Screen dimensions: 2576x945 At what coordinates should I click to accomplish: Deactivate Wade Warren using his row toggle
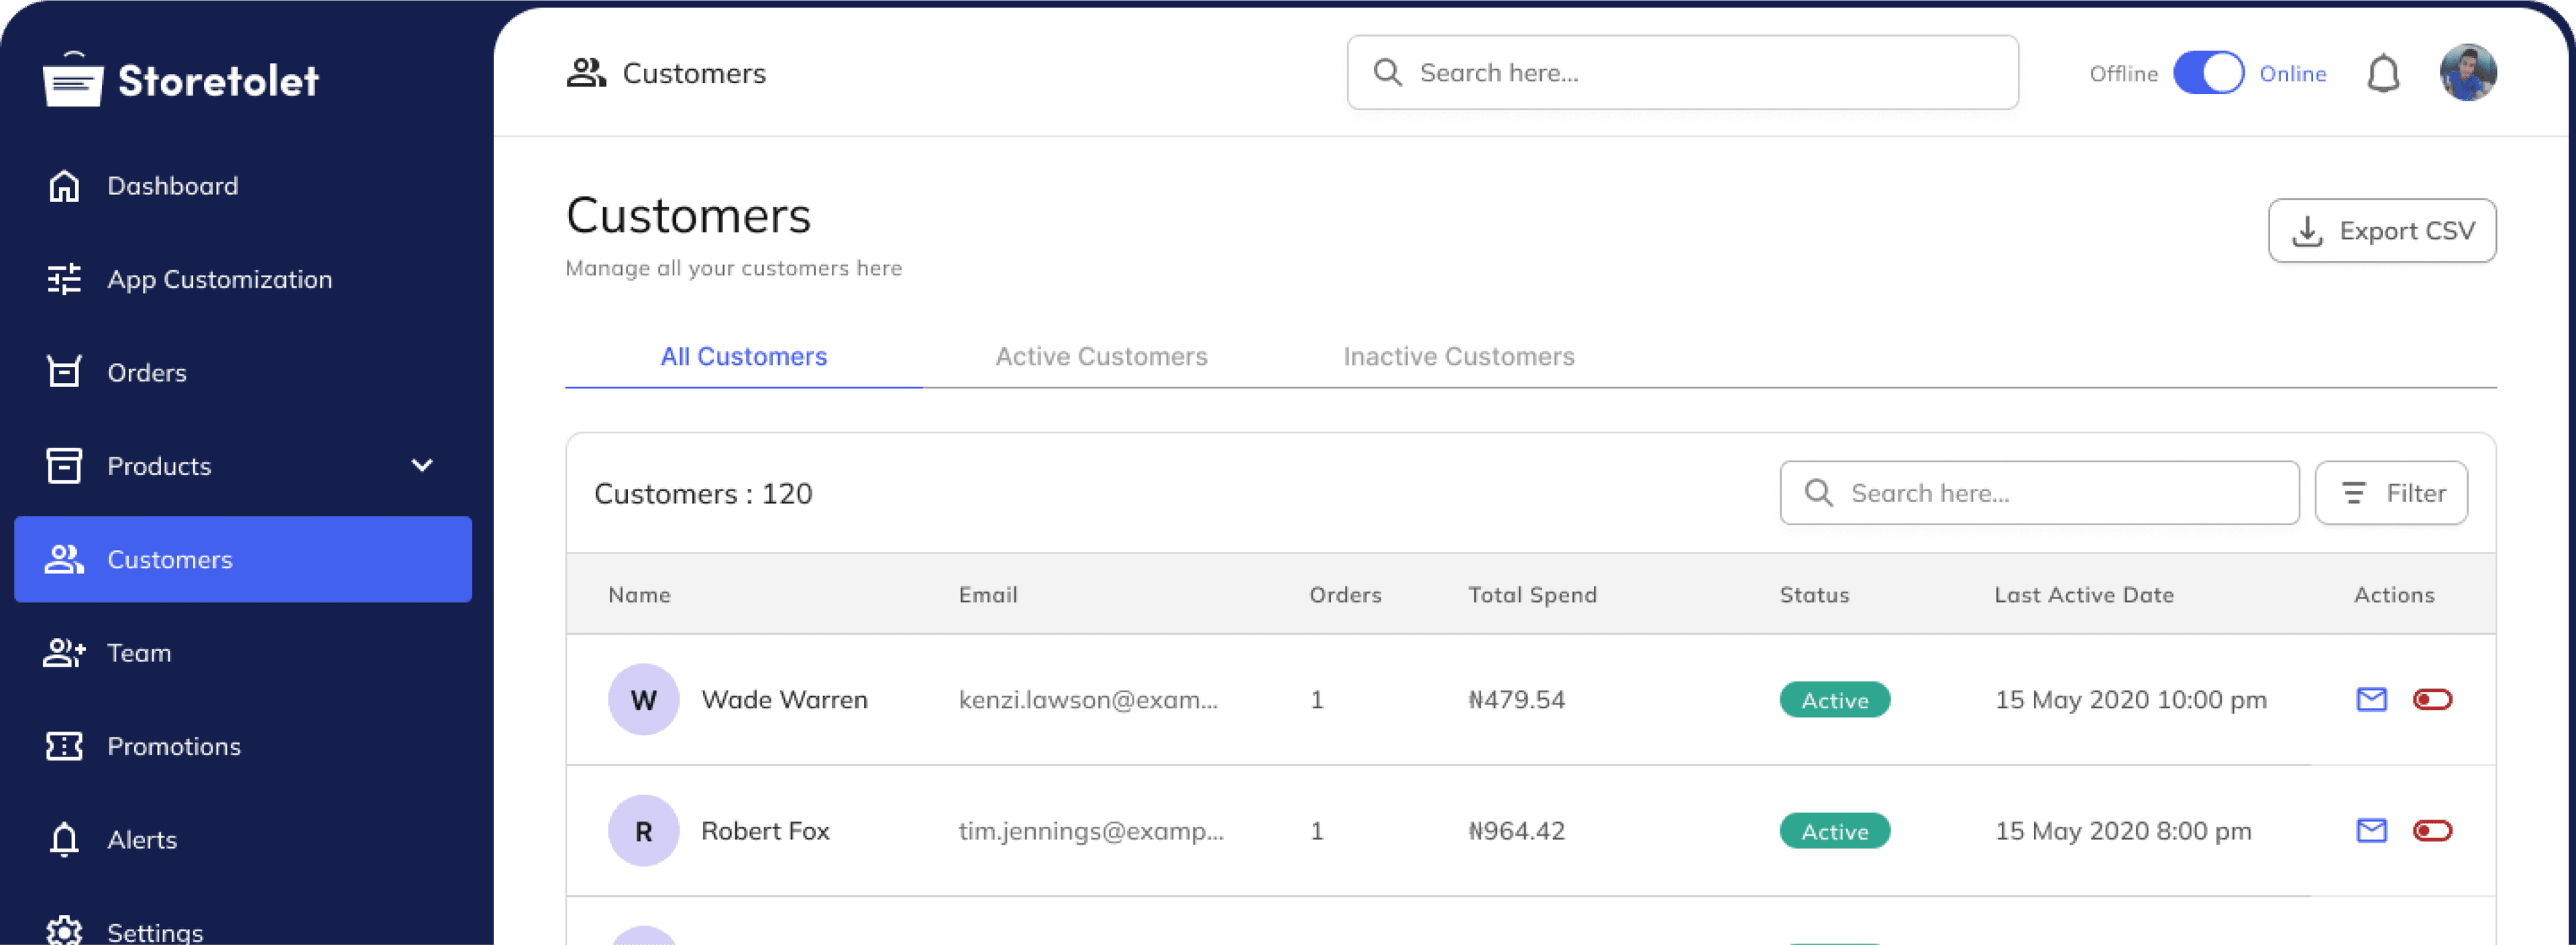coord(2434,700)
